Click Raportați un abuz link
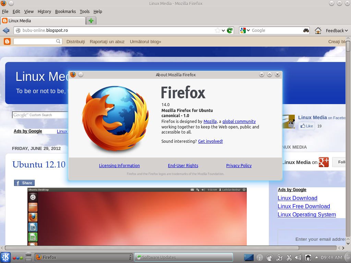Screen dimensions: 351x263 [107, 41]
